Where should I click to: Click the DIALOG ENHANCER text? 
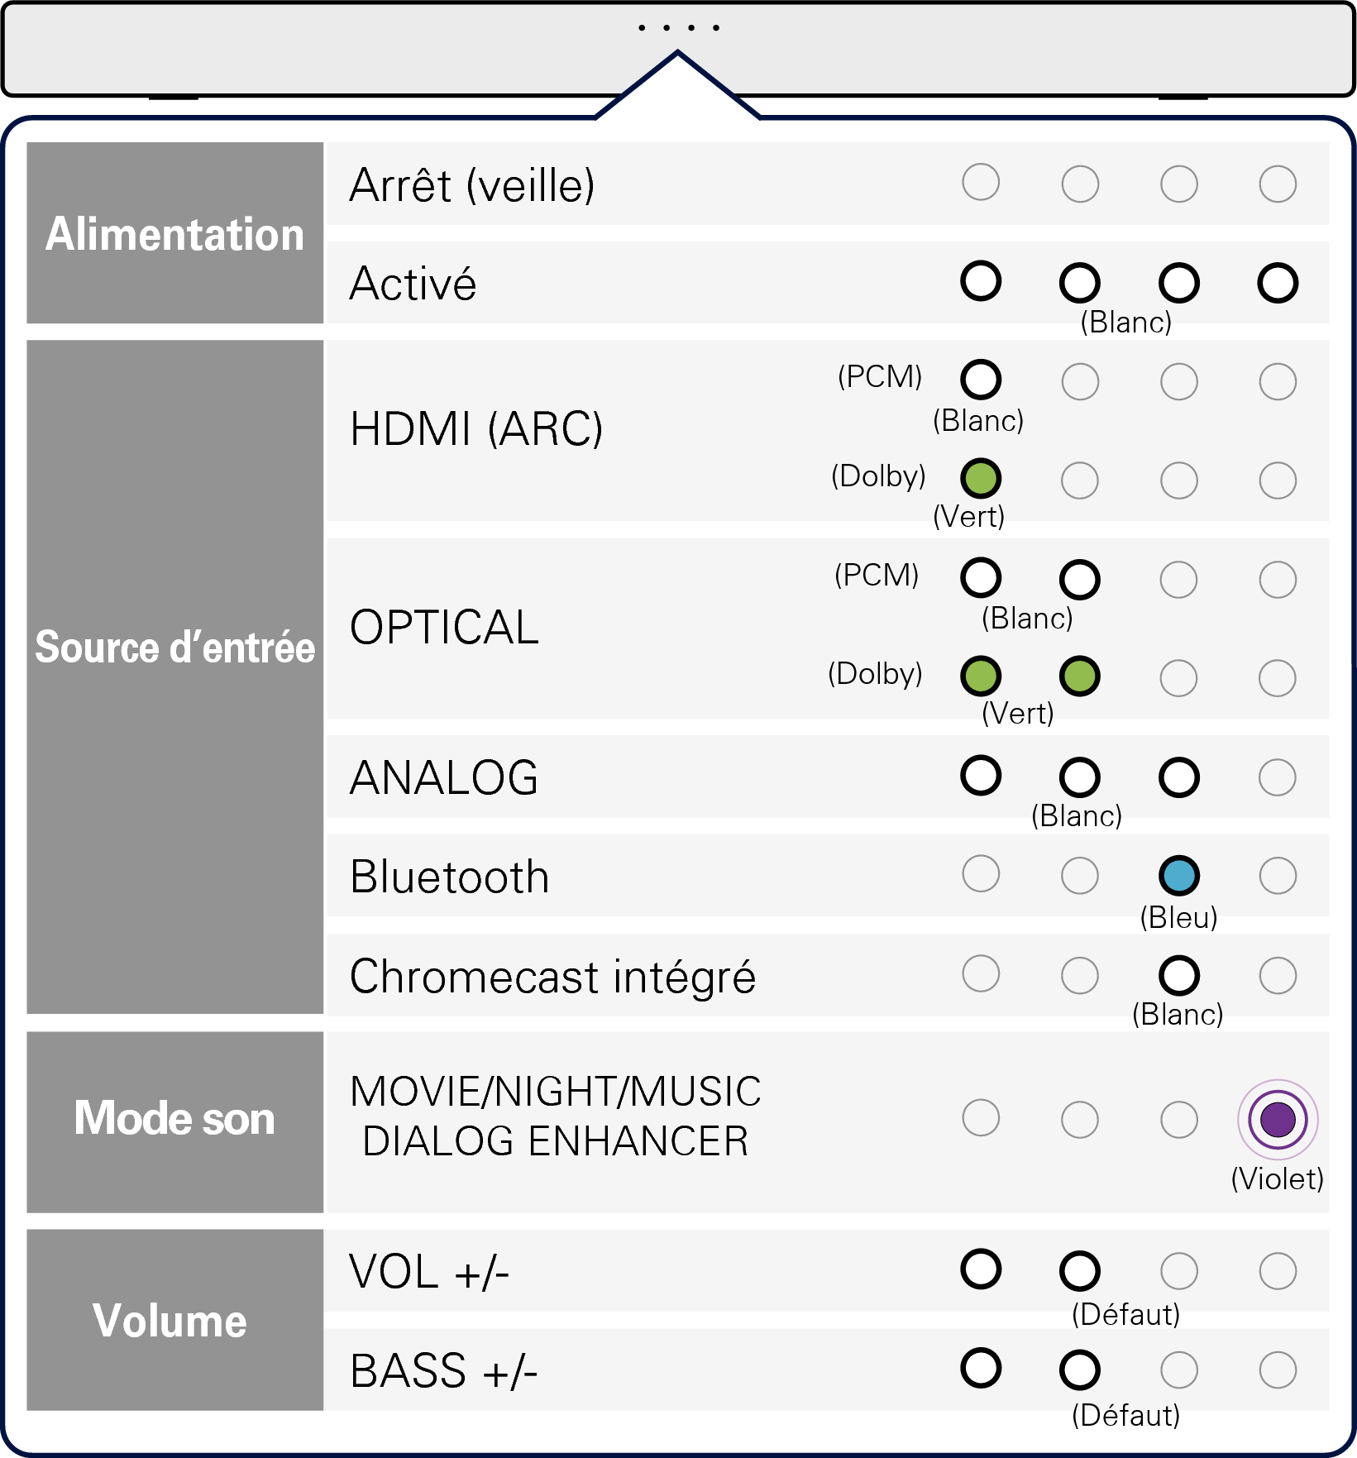click(x=555, y=1141)
